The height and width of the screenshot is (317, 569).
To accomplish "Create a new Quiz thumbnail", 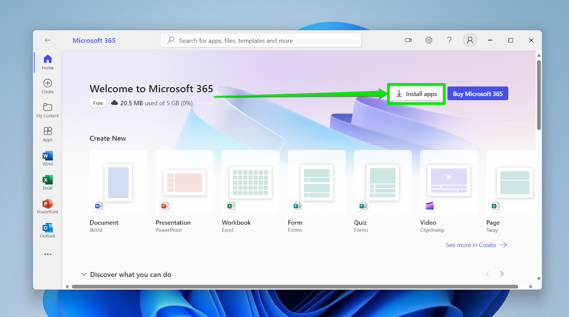I will pos(383,183).
